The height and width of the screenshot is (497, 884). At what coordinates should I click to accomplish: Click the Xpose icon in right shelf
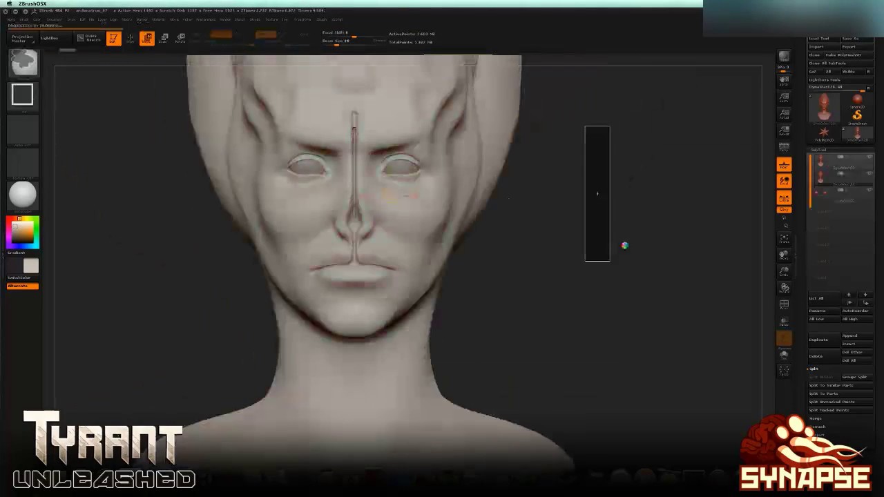[x=784, y=371]
